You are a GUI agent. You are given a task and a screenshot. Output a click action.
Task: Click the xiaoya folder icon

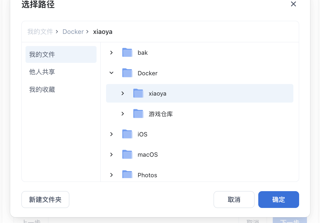[138, 94]
